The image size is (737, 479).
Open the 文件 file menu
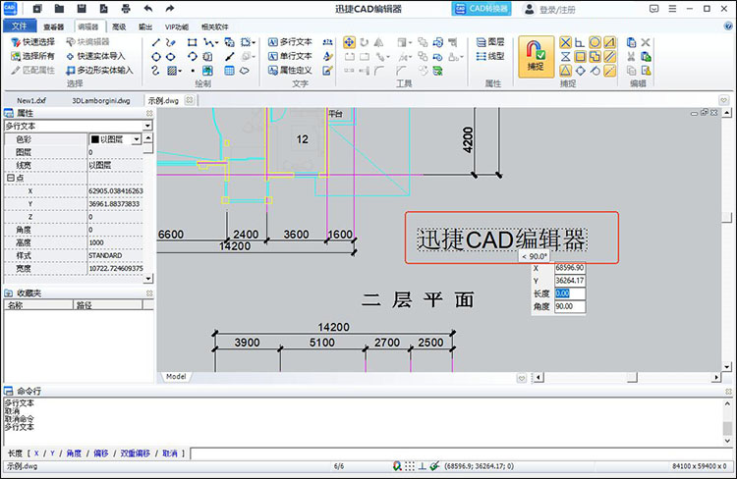tap(20, 27)
